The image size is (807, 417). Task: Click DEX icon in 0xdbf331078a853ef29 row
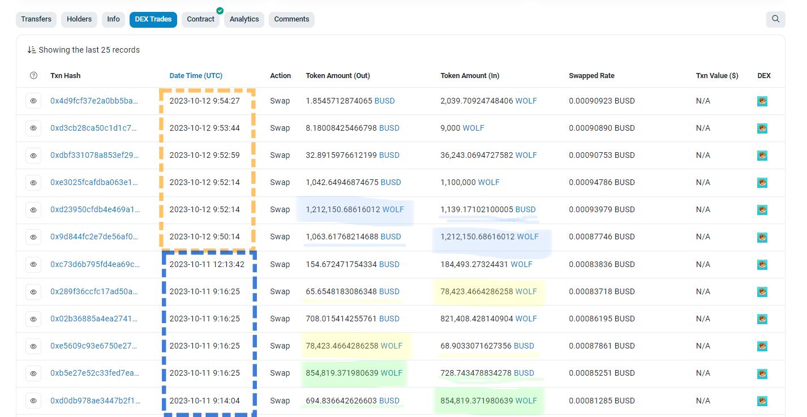(x=762, y=156)
